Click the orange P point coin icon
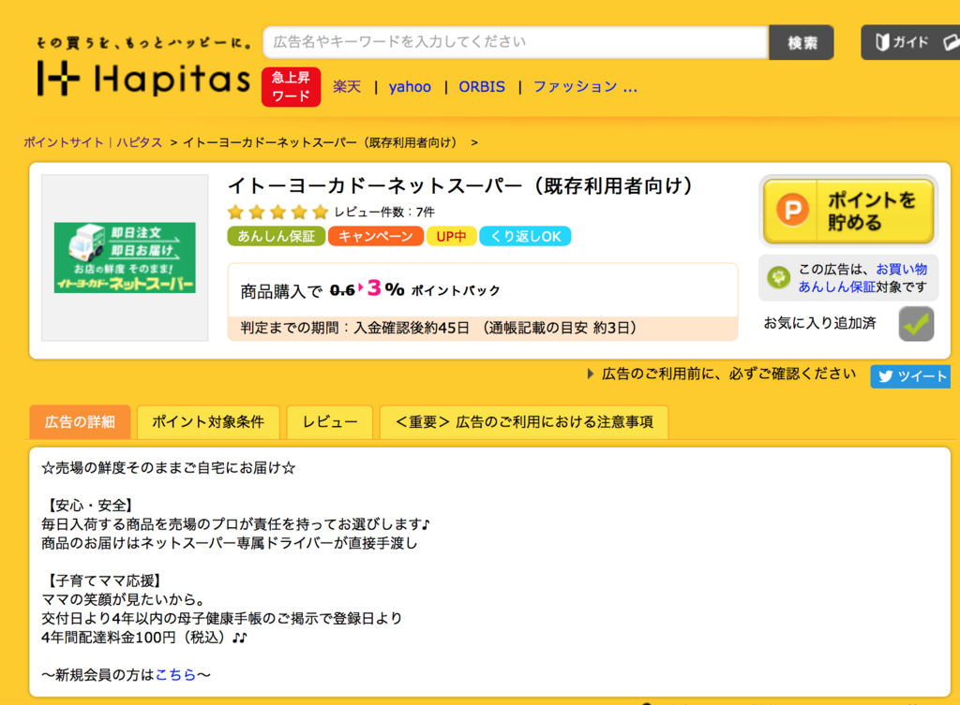This screenshot has width=960, height=705. click(792, 210)
